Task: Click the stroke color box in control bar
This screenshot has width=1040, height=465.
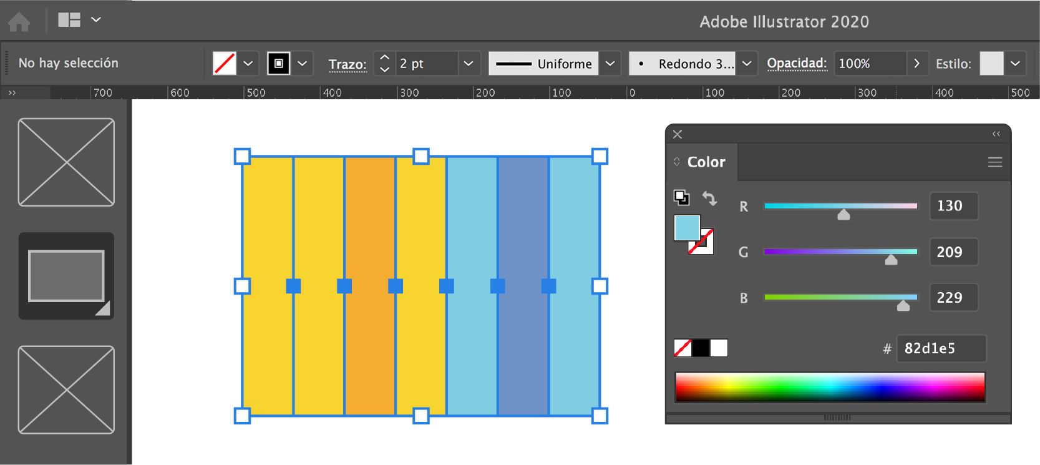Action: point(278,64)
